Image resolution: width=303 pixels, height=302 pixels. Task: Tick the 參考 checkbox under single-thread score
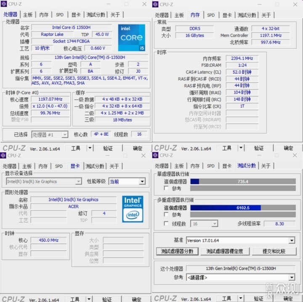(166, 188)
